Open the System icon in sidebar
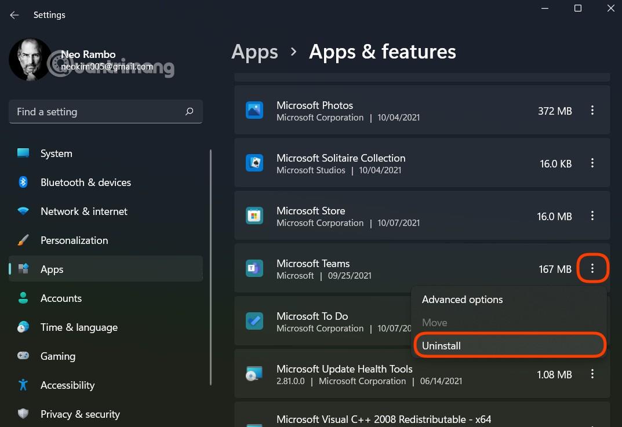The width and height of the screenshot is (622, 427). (x=23, y=153)
